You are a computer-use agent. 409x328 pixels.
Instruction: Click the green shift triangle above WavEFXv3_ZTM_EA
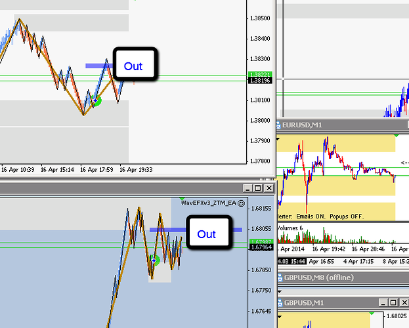(183, 199)
